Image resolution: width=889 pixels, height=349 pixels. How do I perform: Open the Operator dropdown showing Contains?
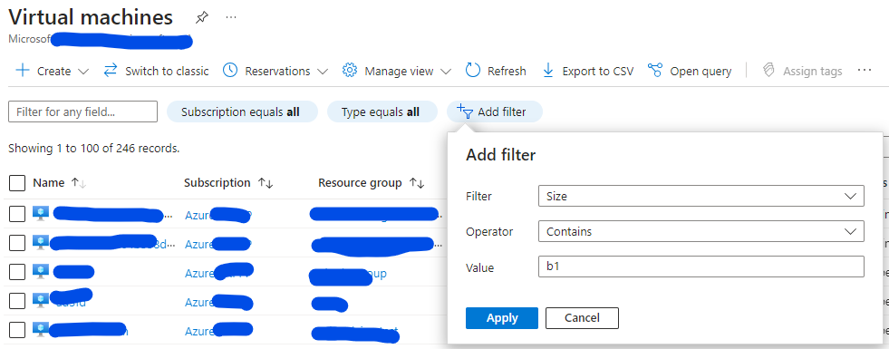701,231
